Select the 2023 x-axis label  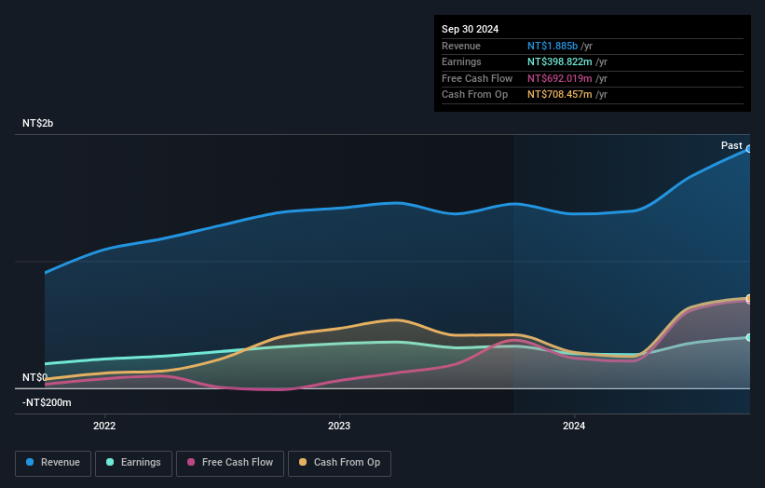[x=339, y=427]
